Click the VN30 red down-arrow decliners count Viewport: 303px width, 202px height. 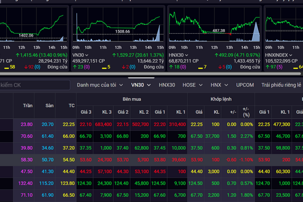pyautogui.click(x=128, y=67)
